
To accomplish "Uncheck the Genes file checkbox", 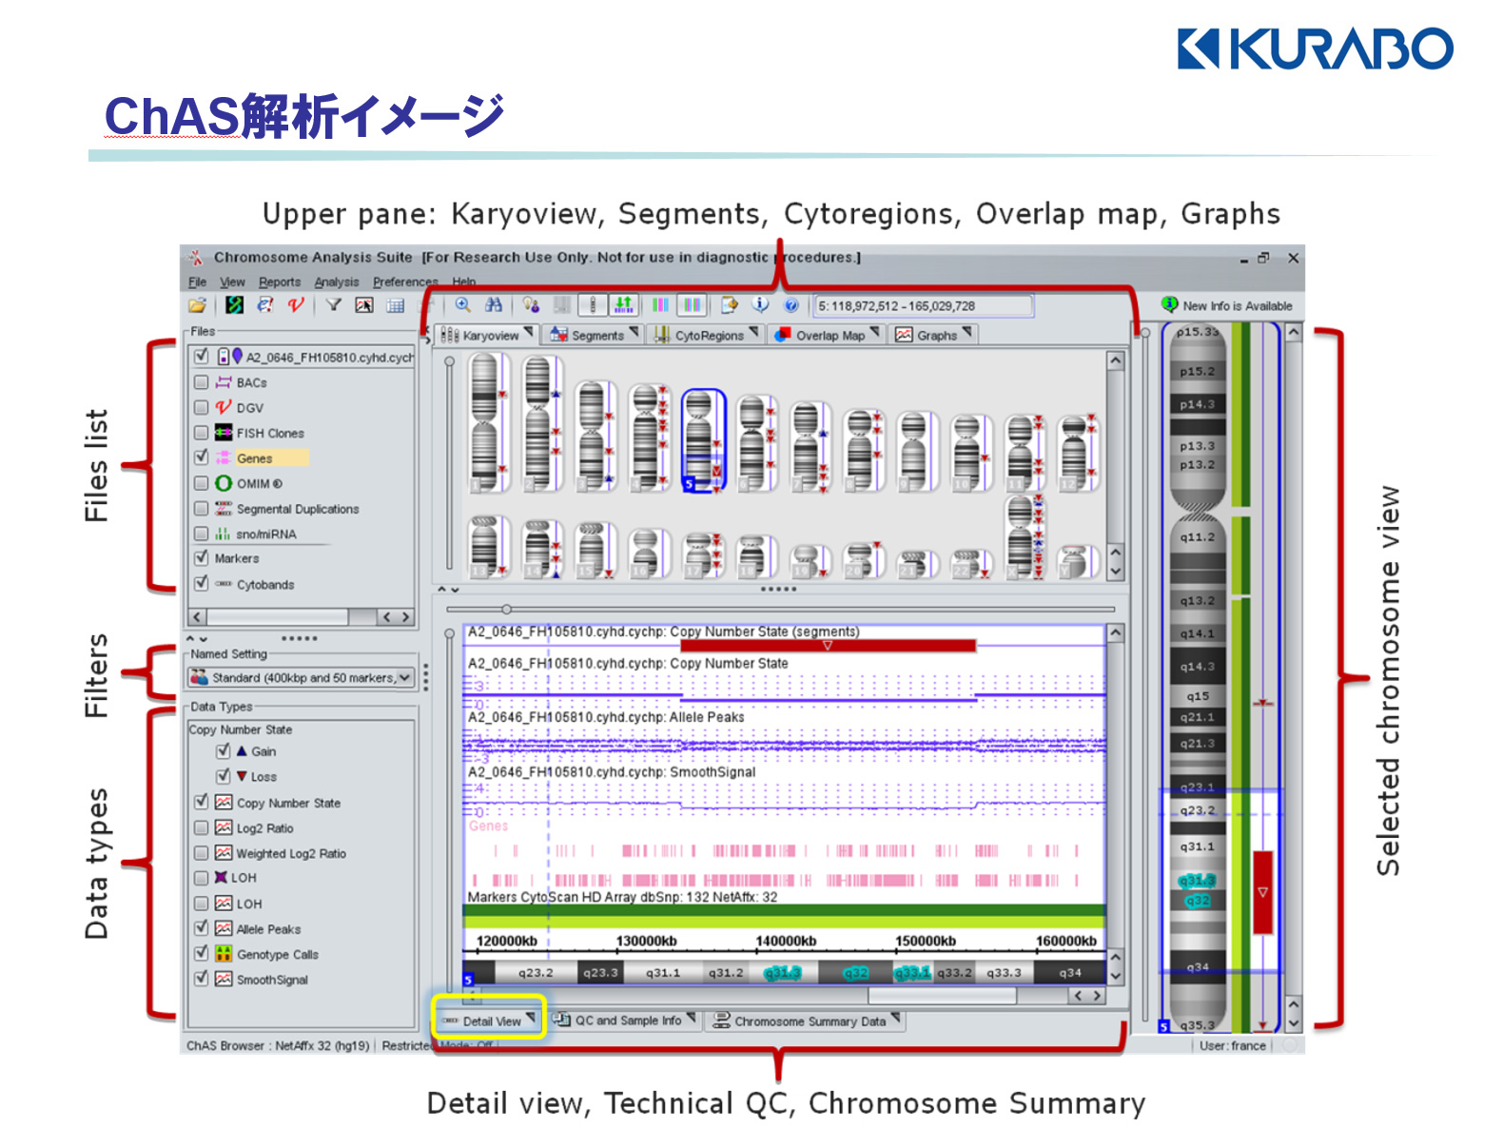I will [201, 457].
